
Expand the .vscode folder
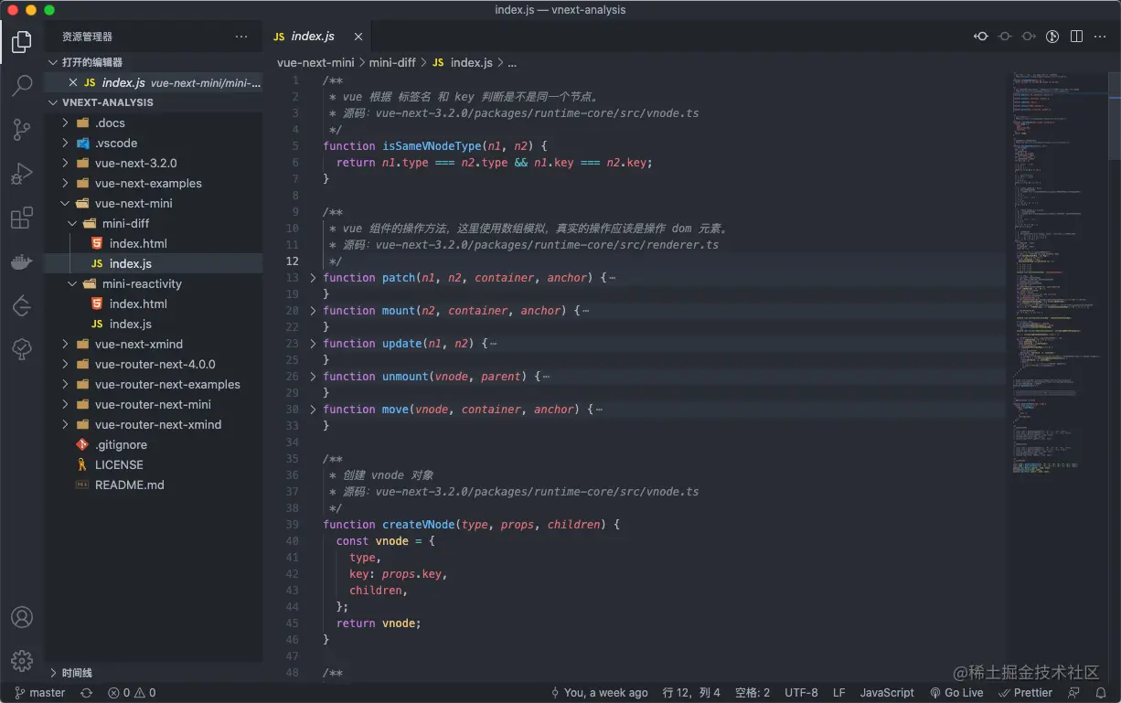[x=154, y=143]
